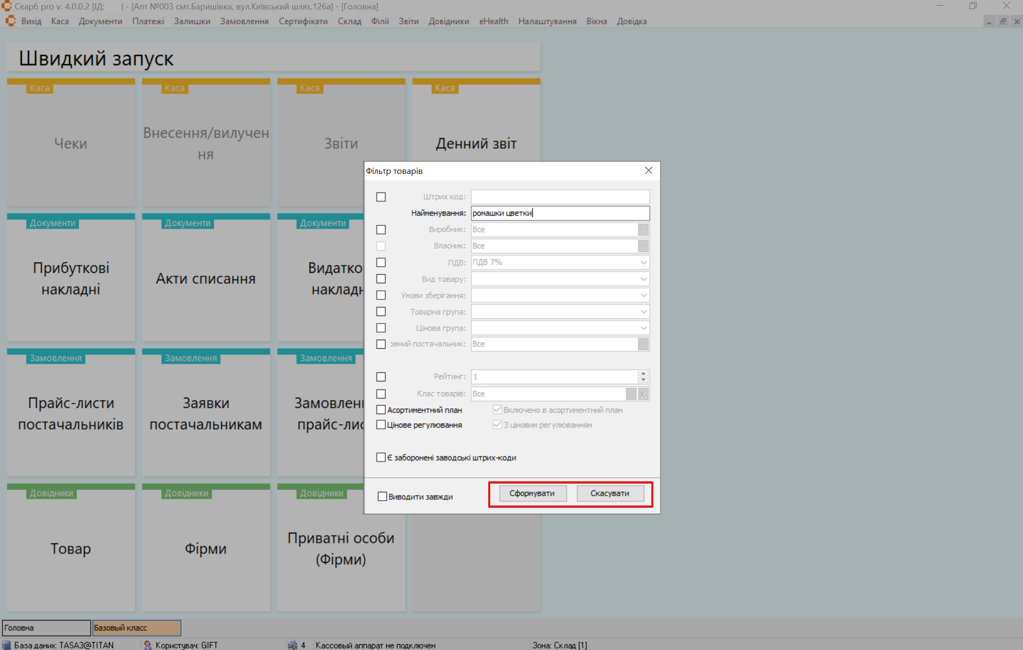1023x650 pixels.
Task: Close the Фільтр товарів dialog
Action: (x=649, y=171)
